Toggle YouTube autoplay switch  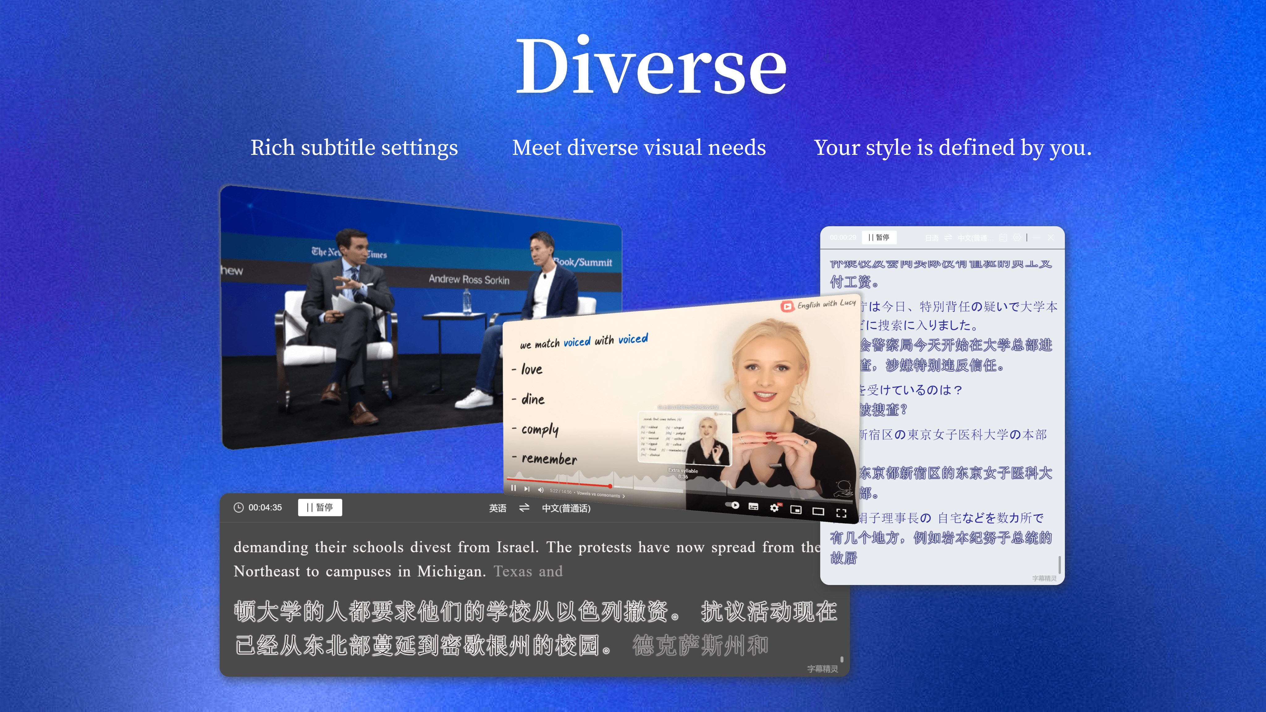point(733,505)
